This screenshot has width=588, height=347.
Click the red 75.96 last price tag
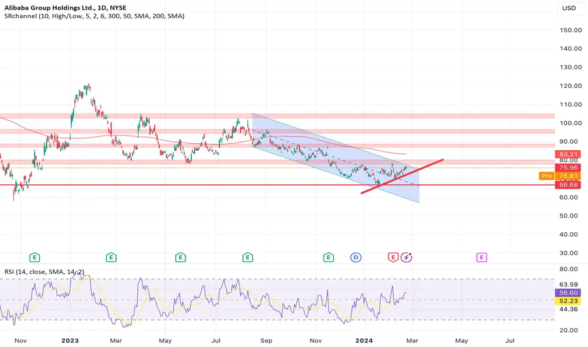(x=568, y=168)
